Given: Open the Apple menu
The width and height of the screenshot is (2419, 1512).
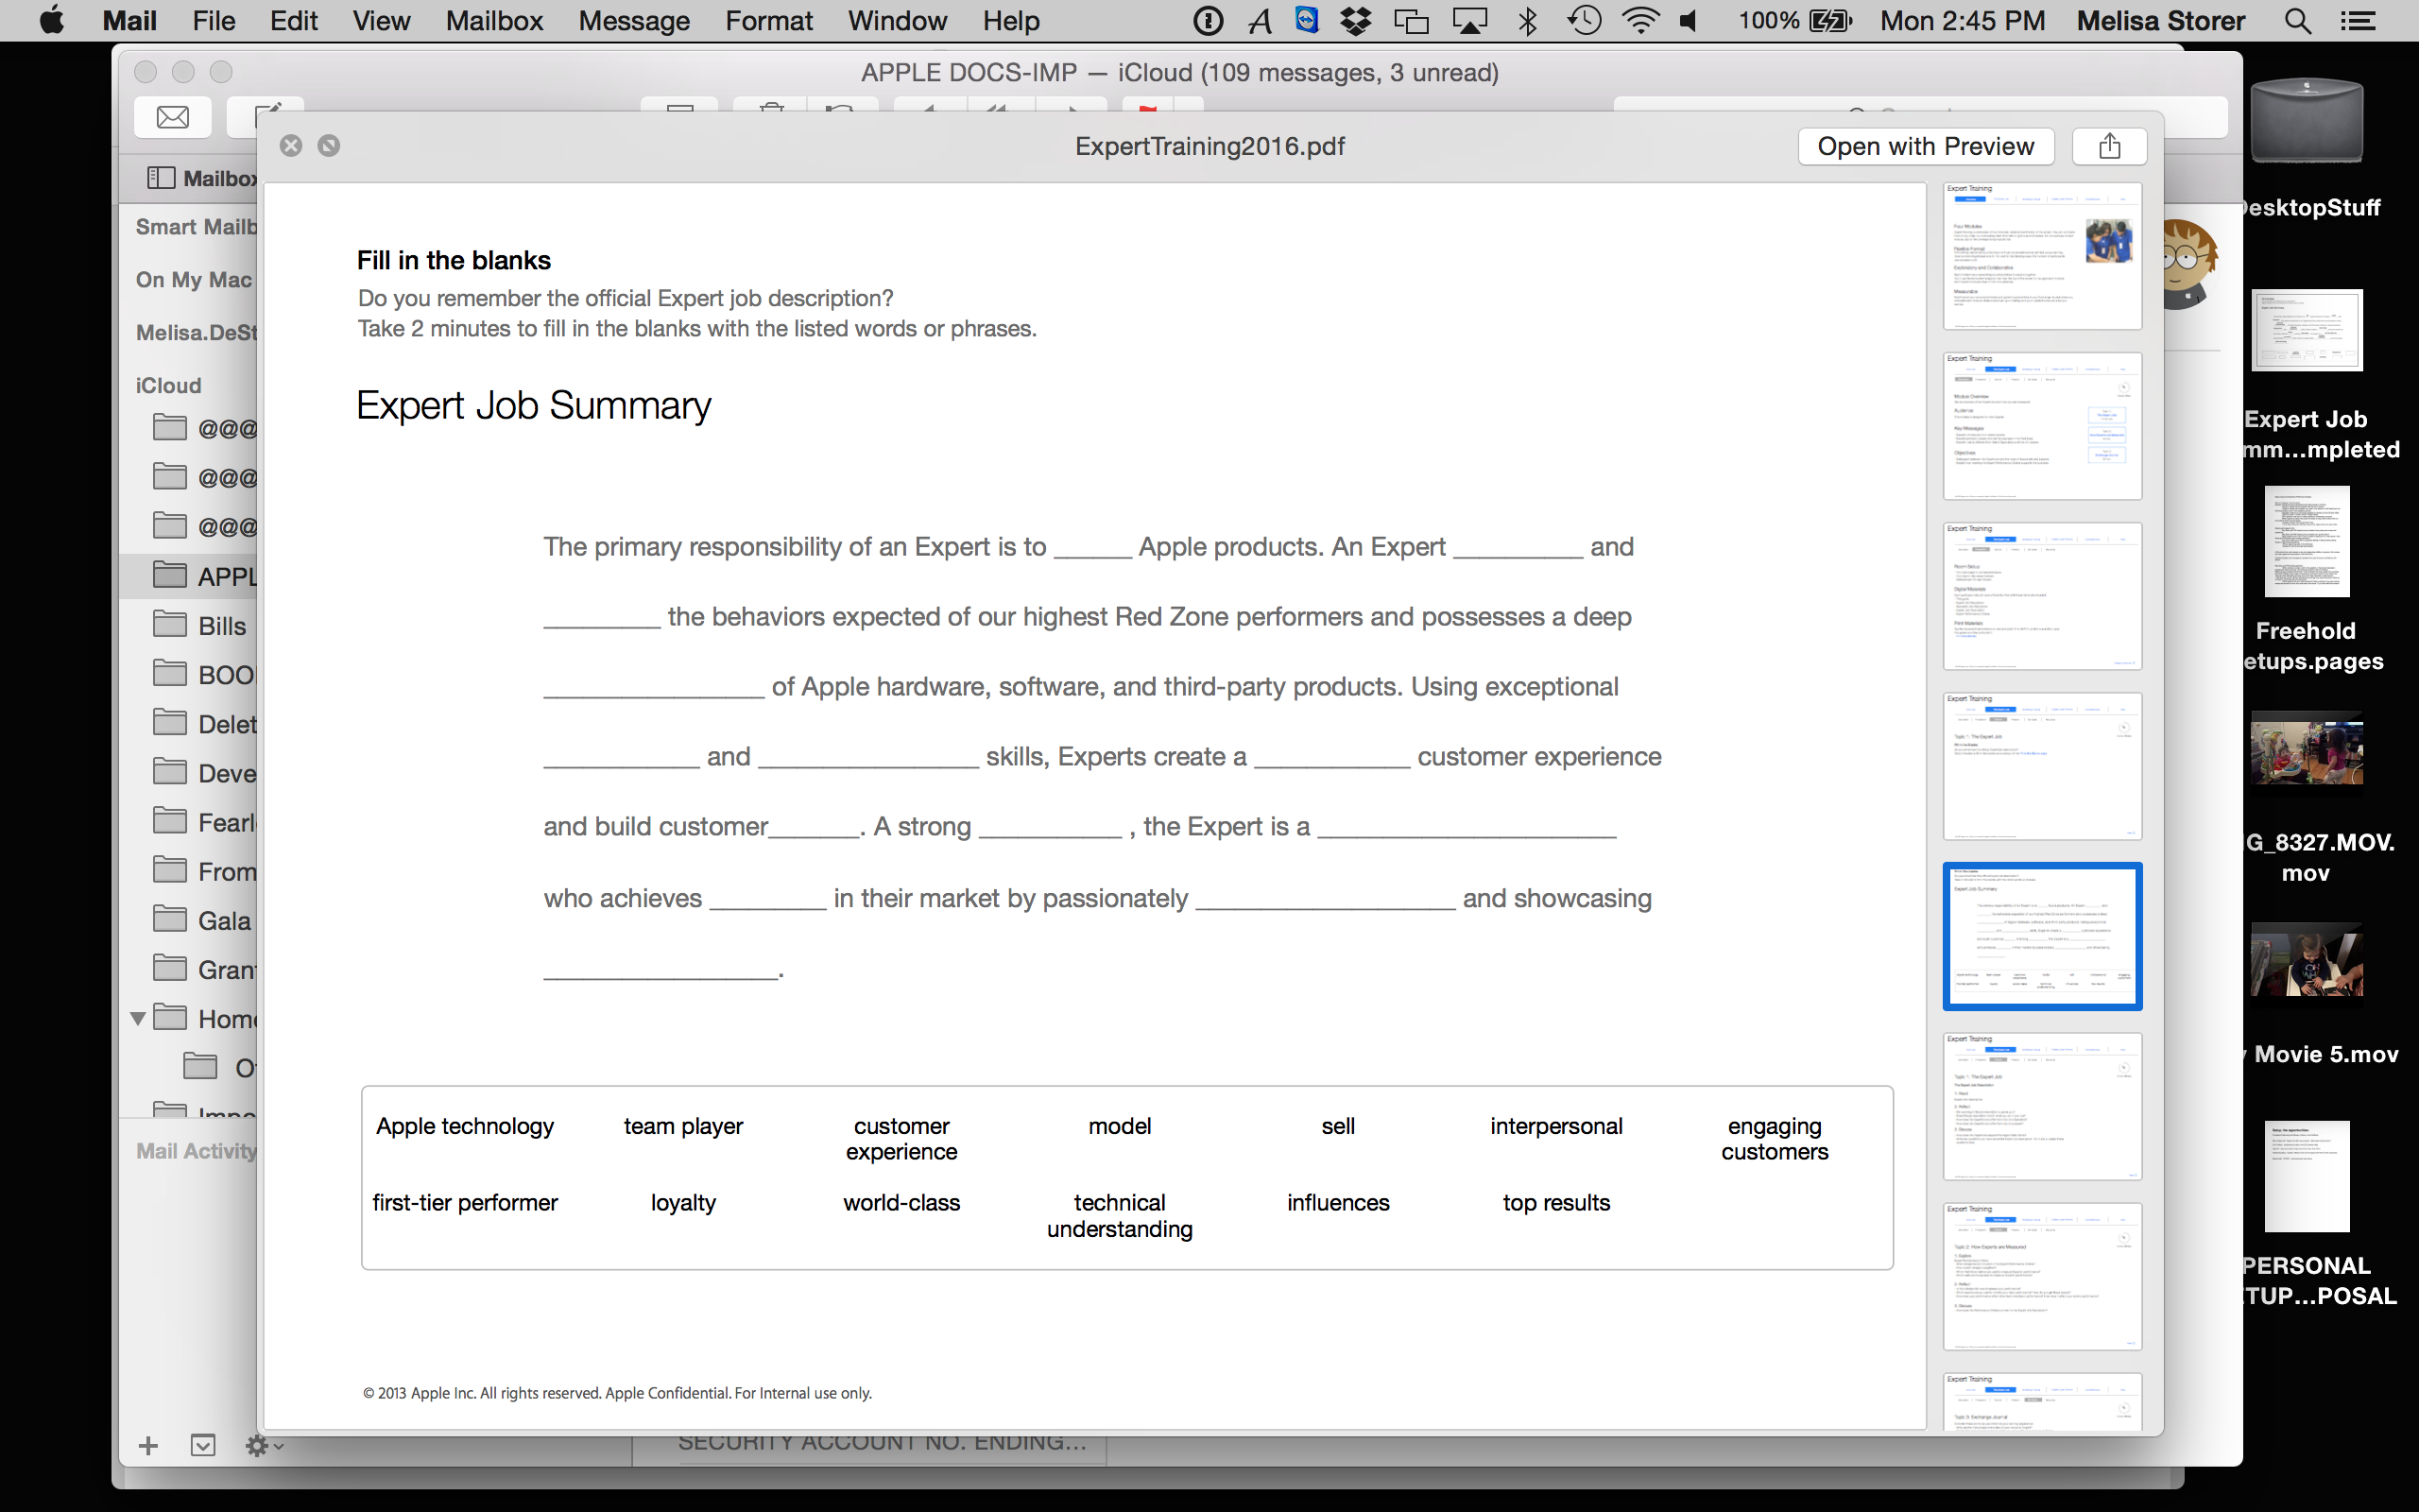Looking at the screenshot, I should 52,20.
